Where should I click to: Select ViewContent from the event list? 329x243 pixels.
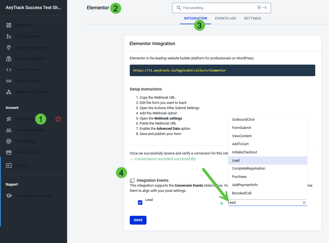[267, 136]
